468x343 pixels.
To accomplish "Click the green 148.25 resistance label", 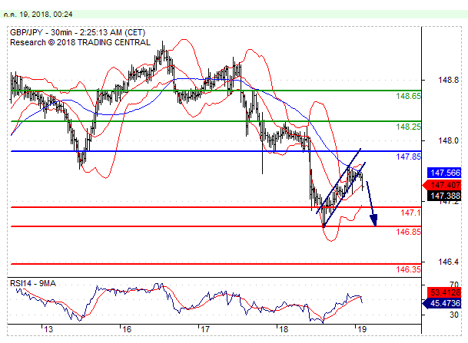I will (x=408, y=127).
